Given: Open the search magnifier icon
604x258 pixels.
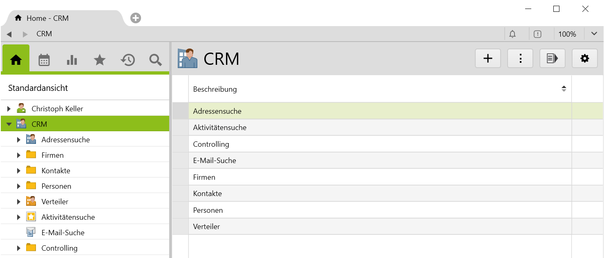Looking at the screenshot, I should pos(155,60).
